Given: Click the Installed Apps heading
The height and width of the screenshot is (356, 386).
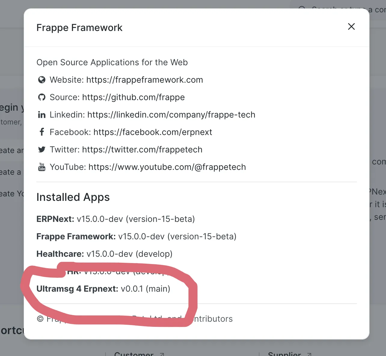Looking at the screenshot, I should (73, 197).
